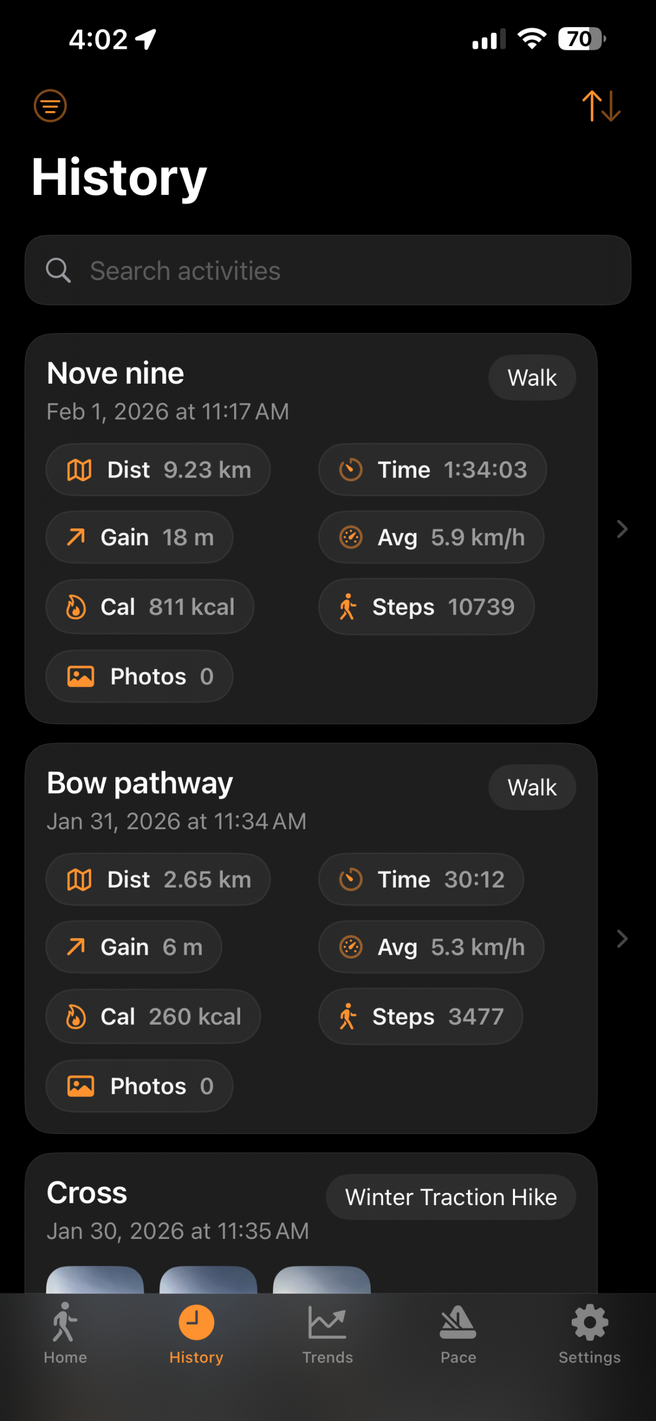Open the filter menu icon

(x=50, y=105)
